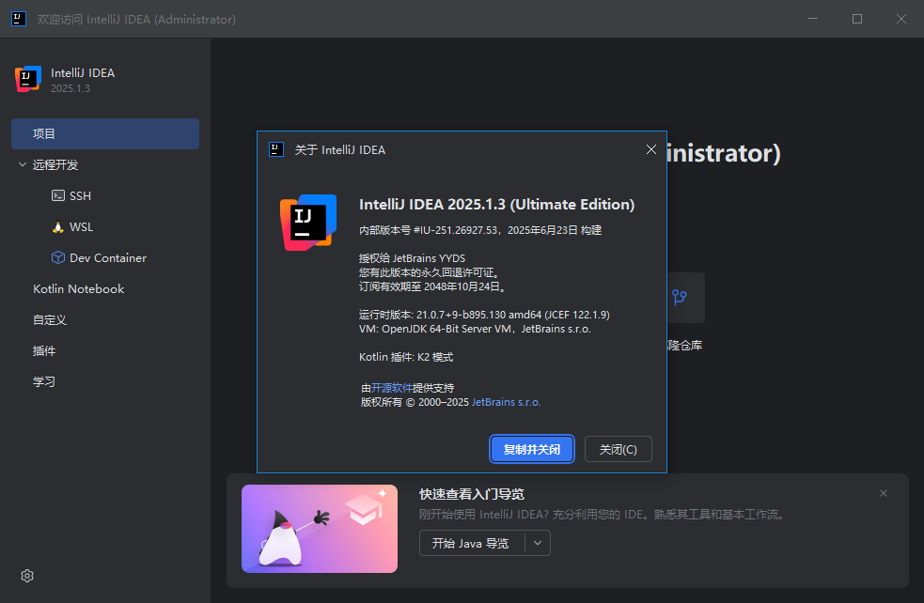This screenshot has height=603, width=924.
Task: Click the 授权给 JetBrains YYDS license line
Action: click(412, 258)
